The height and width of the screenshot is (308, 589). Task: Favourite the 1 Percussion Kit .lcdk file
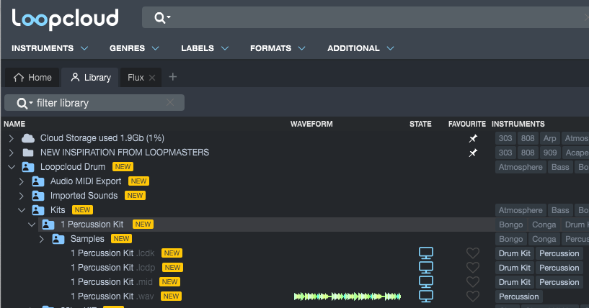pos(473,253)
